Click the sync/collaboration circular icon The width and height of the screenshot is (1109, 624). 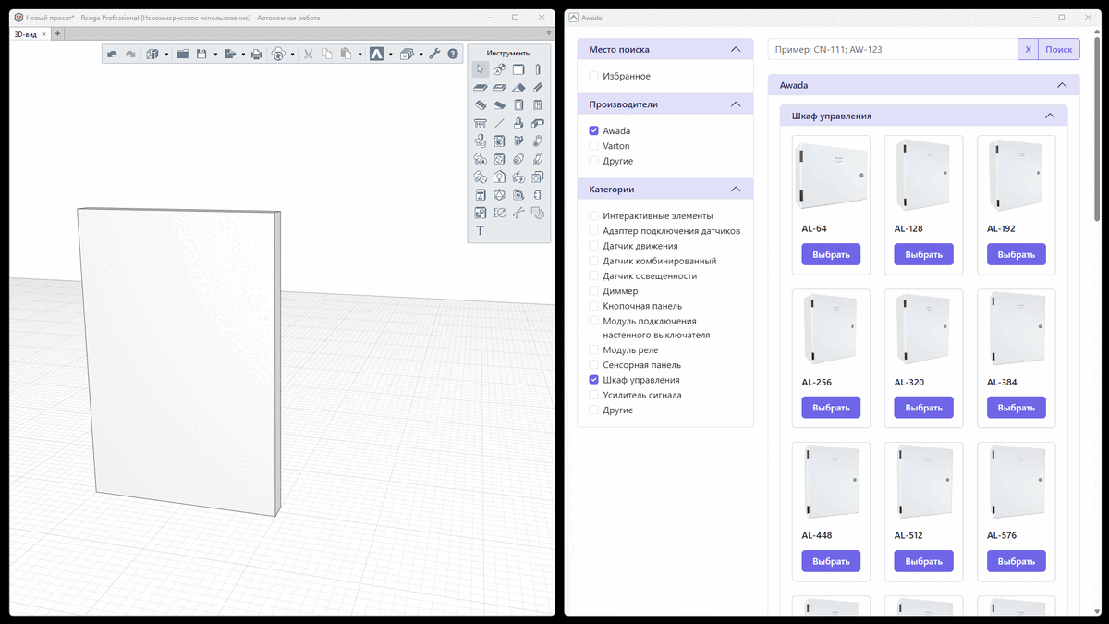pyautogui.click(x=278, y=55)
